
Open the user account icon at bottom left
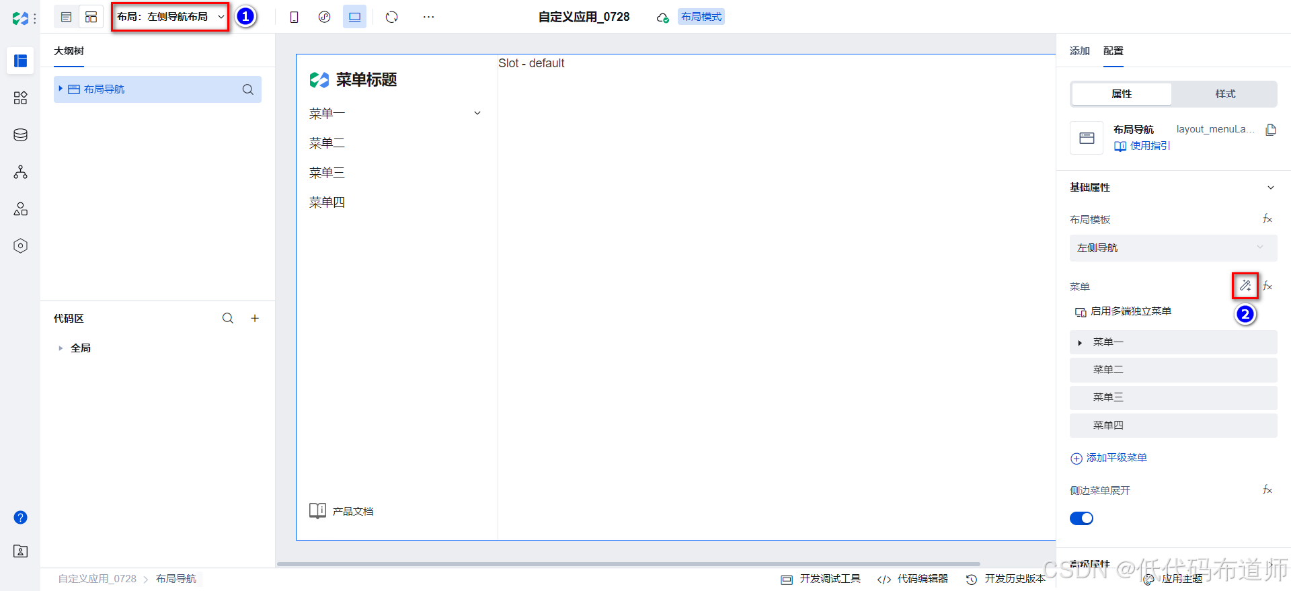pos(20,551)
